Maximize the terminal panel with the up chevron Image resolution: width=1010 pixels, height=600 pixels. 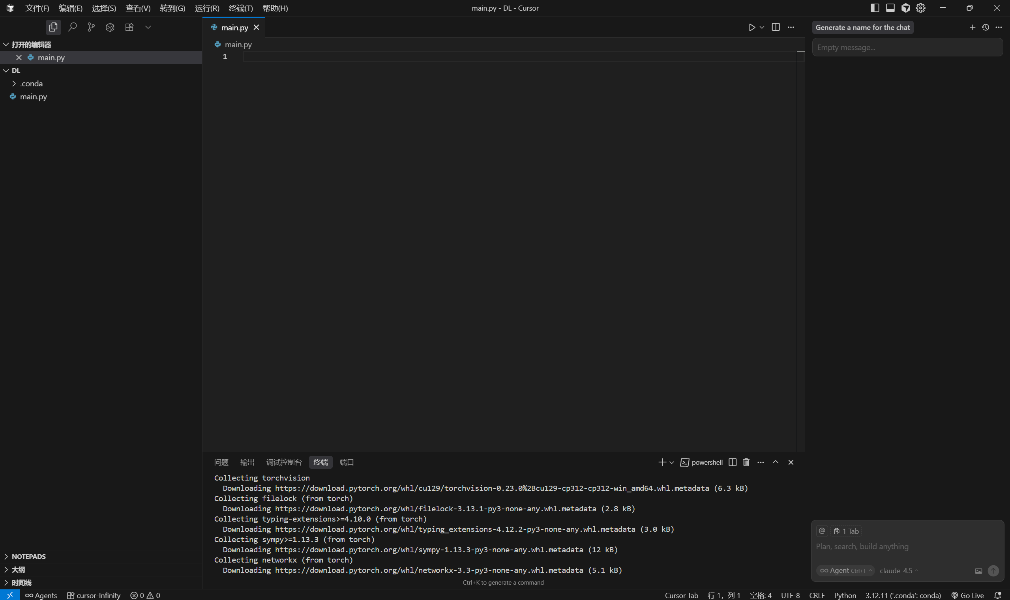(775, 462)
